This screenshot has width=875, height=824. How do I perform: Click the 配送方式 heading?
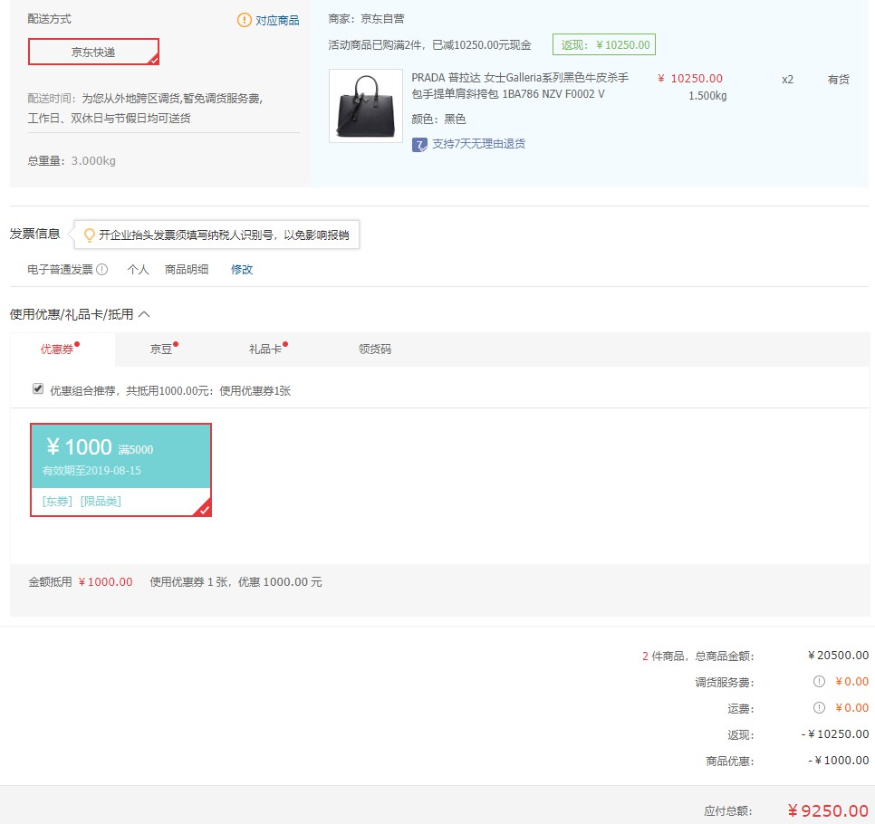[49, 19]
